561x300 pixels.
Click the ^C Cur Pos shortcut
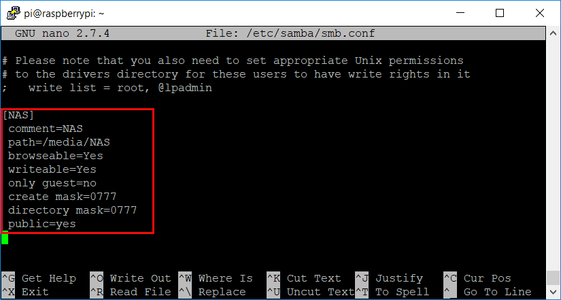477,278
